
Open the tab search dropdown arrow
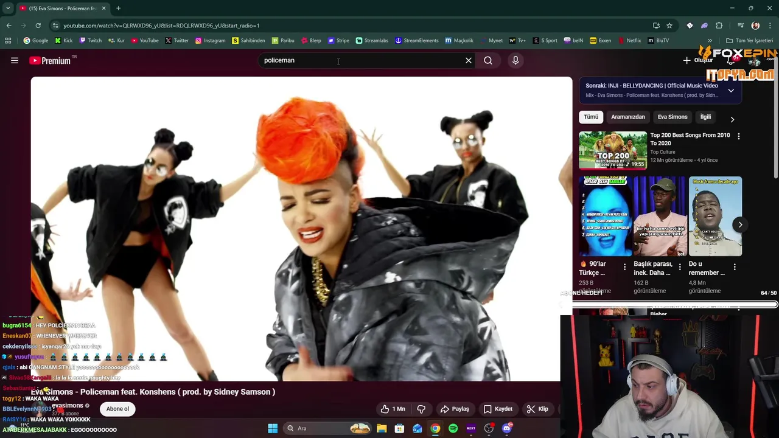[x=8, y=9]
